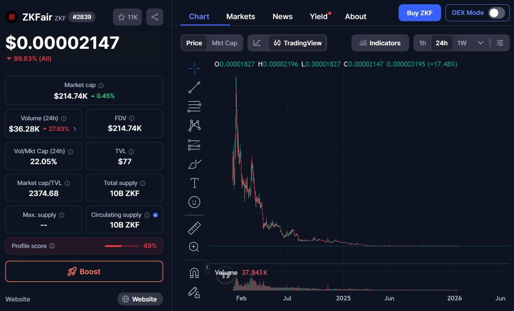The height and width of the screenshot is (311, 514).
Task: Toggle lock all drawing tools
Action: tap(194, 292)
